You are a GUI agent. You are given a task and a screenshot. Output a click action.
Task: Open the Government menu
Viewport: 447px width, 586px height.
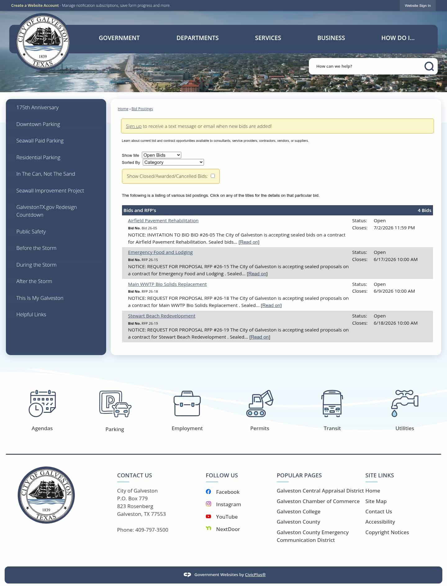point(119,38)
